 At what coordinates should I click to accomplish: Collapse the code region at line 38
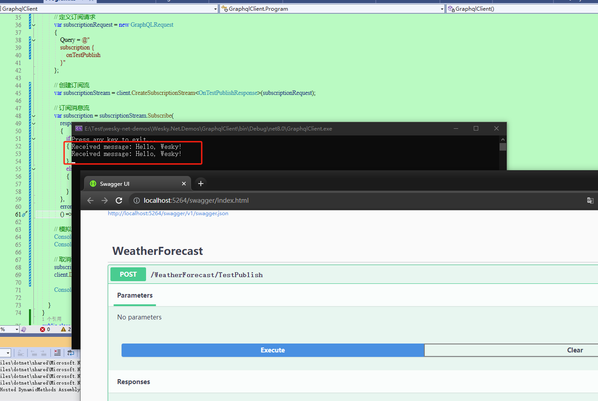pyautogui.click(x=33, y=40)
